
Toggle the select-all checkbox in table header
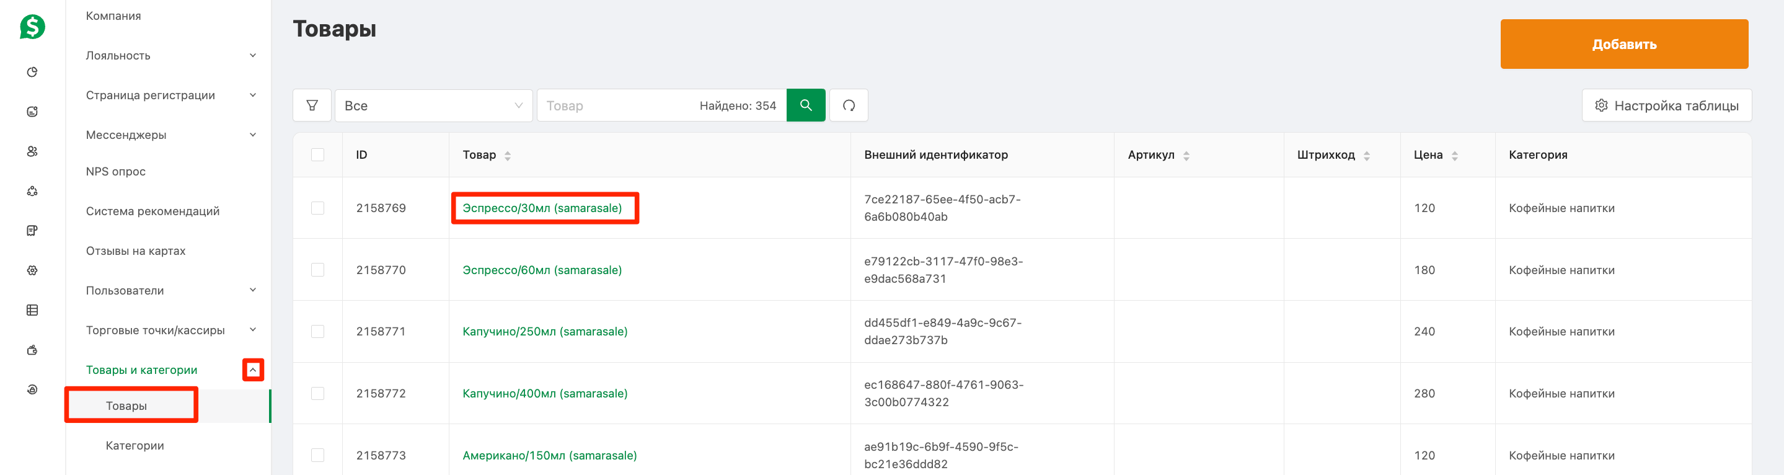318,155
